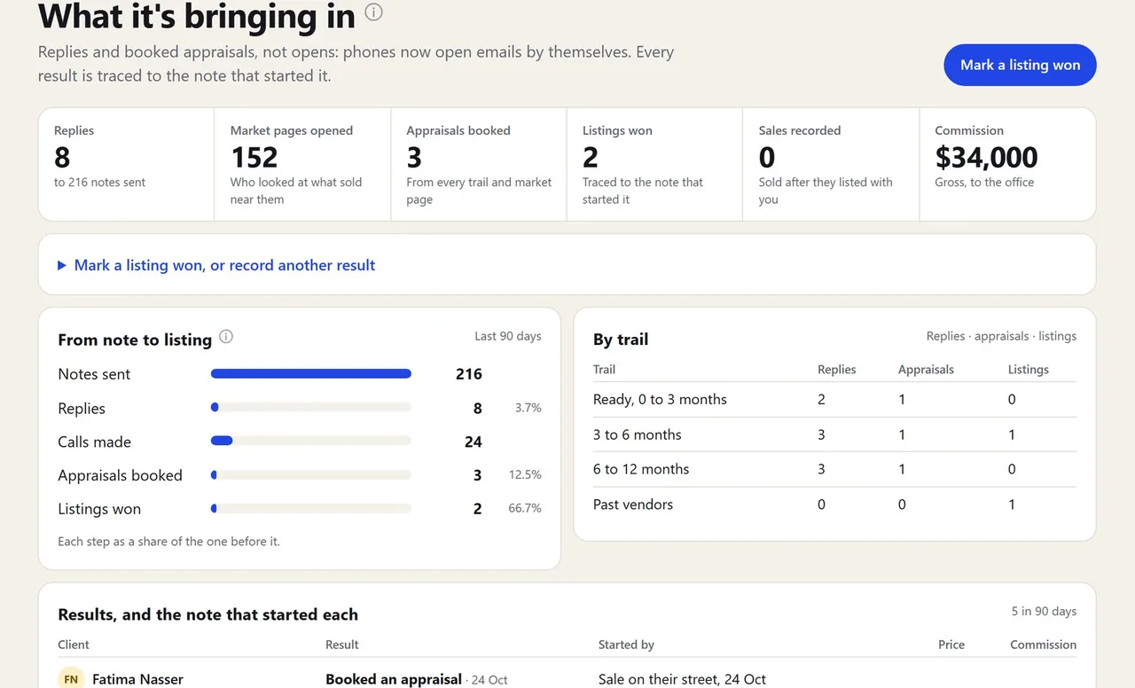Expand Mark a listing won, or record another result
The image size is (1135, 688).
(x=216, y=265)
